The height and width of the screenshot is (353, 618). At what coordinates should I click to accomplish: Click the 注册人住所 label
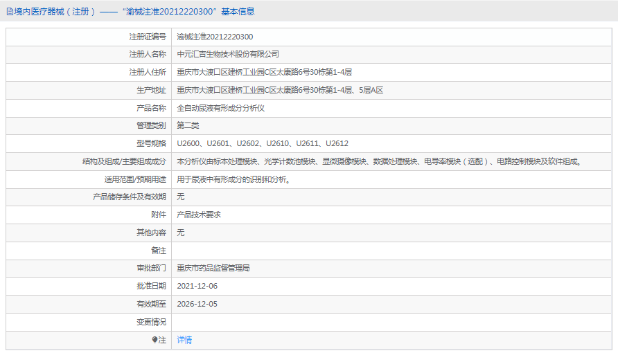click(x=148, y=73)
